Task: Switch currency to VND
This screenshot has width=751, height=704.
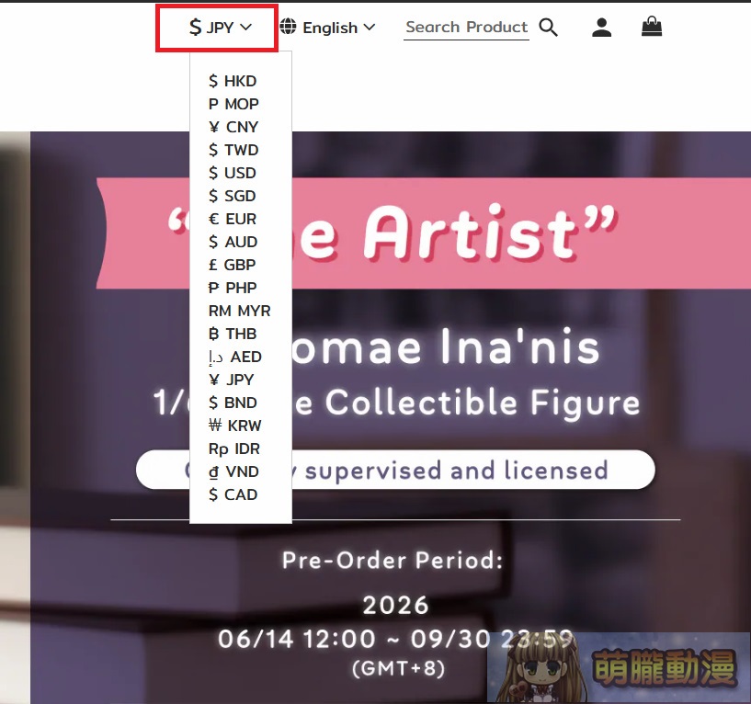Action: click(x=233, y=471)
